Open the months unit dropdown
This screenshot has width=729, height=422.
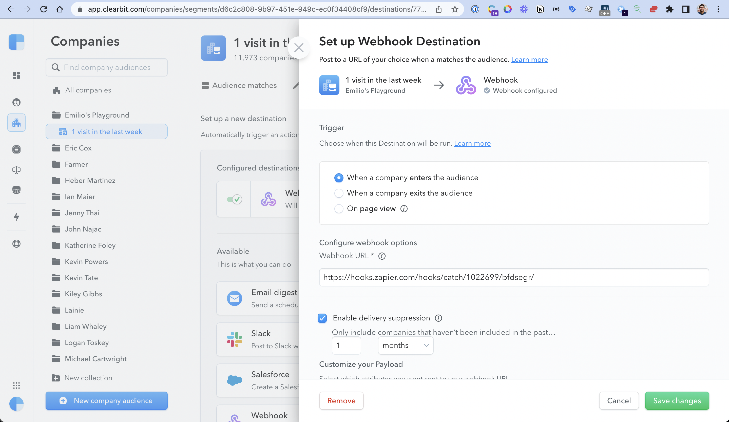tap(406, 345)
